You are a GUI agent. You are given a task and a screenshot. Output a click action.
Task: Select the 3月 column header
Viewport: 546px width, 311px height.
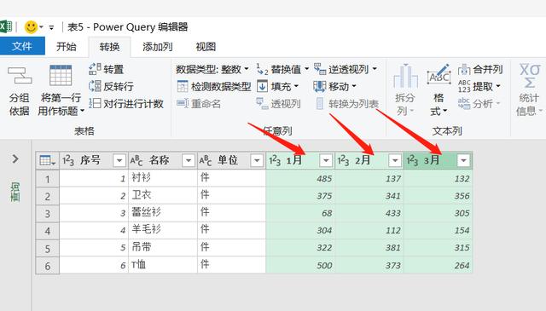438,160
